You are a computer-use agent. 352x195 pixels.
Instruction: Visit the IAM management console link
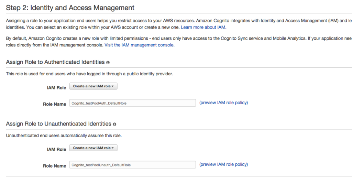pos(140,45)
